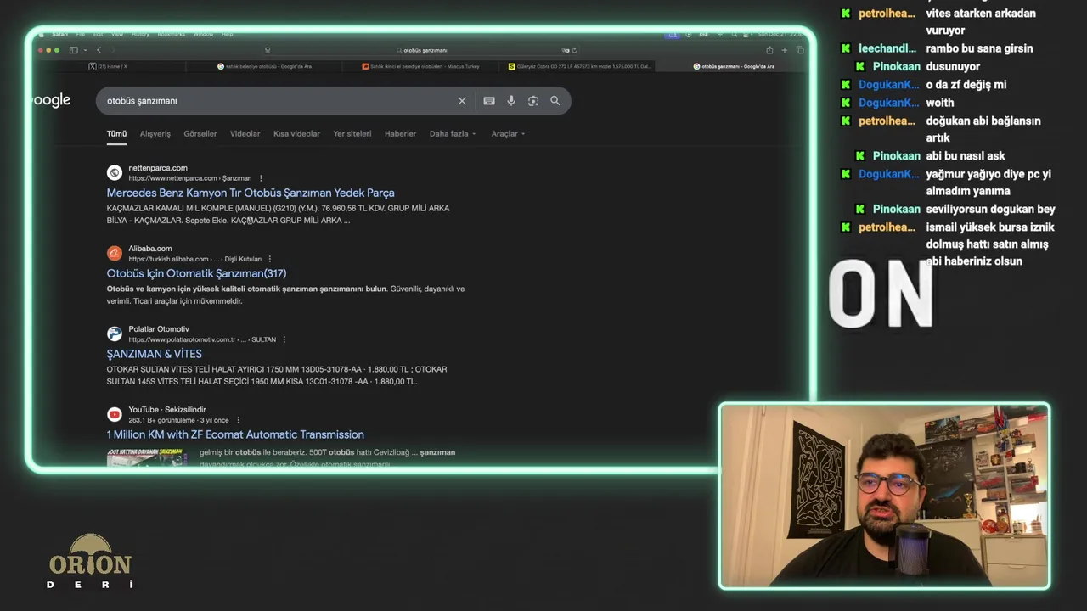Open the Mascus Turkey browser tab

[x=421, y=66]
